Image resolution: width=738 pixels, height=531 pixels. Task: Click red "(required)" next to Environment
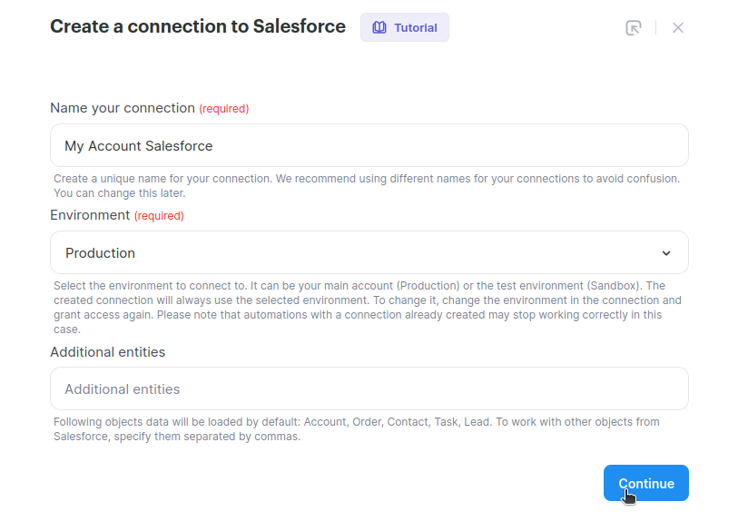(159, 216)
